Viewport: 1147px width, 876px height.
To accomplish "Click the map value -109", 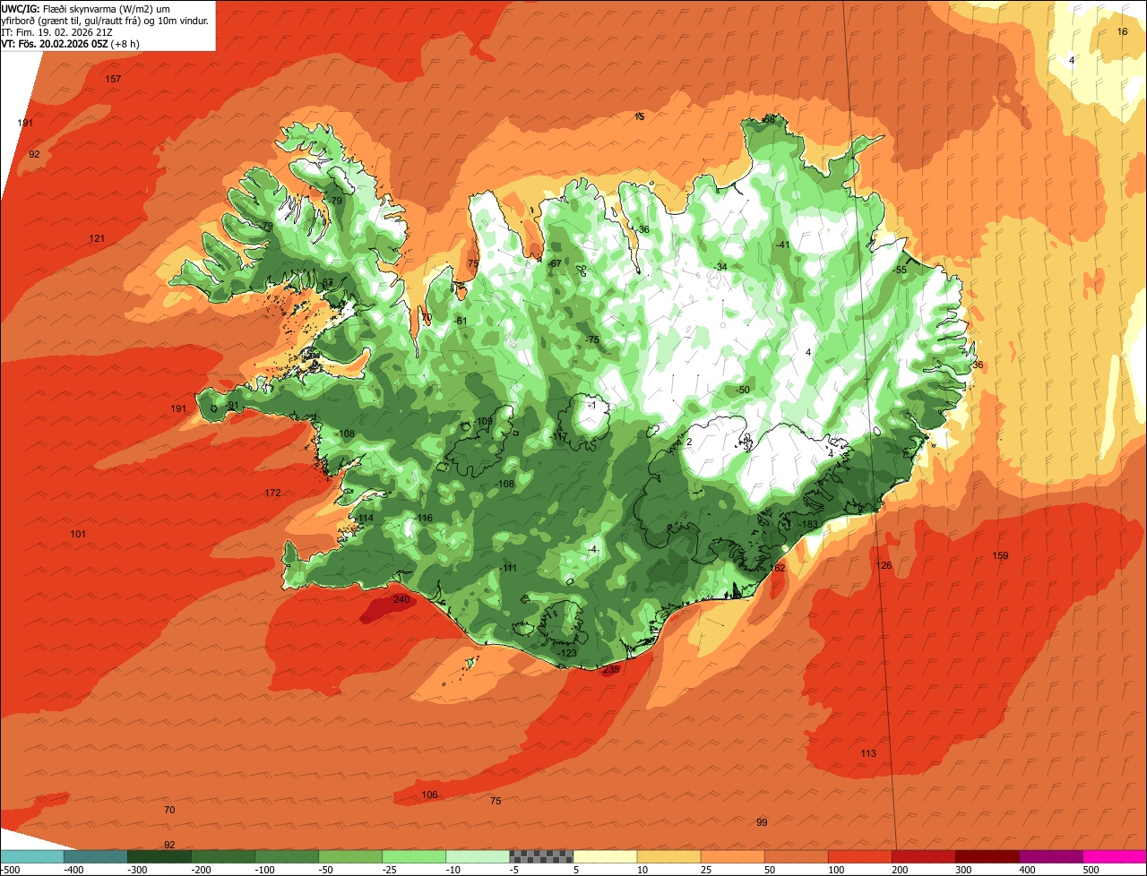I will click(x=484, y=422).
